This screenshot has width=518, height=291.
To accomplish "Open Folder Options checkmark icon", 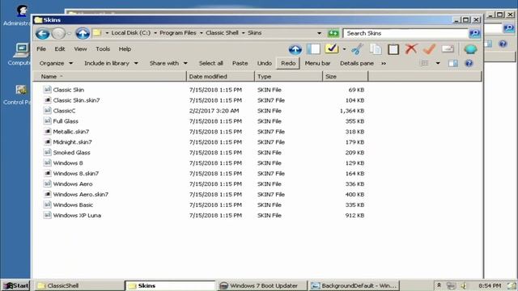I will pos(332,49).
